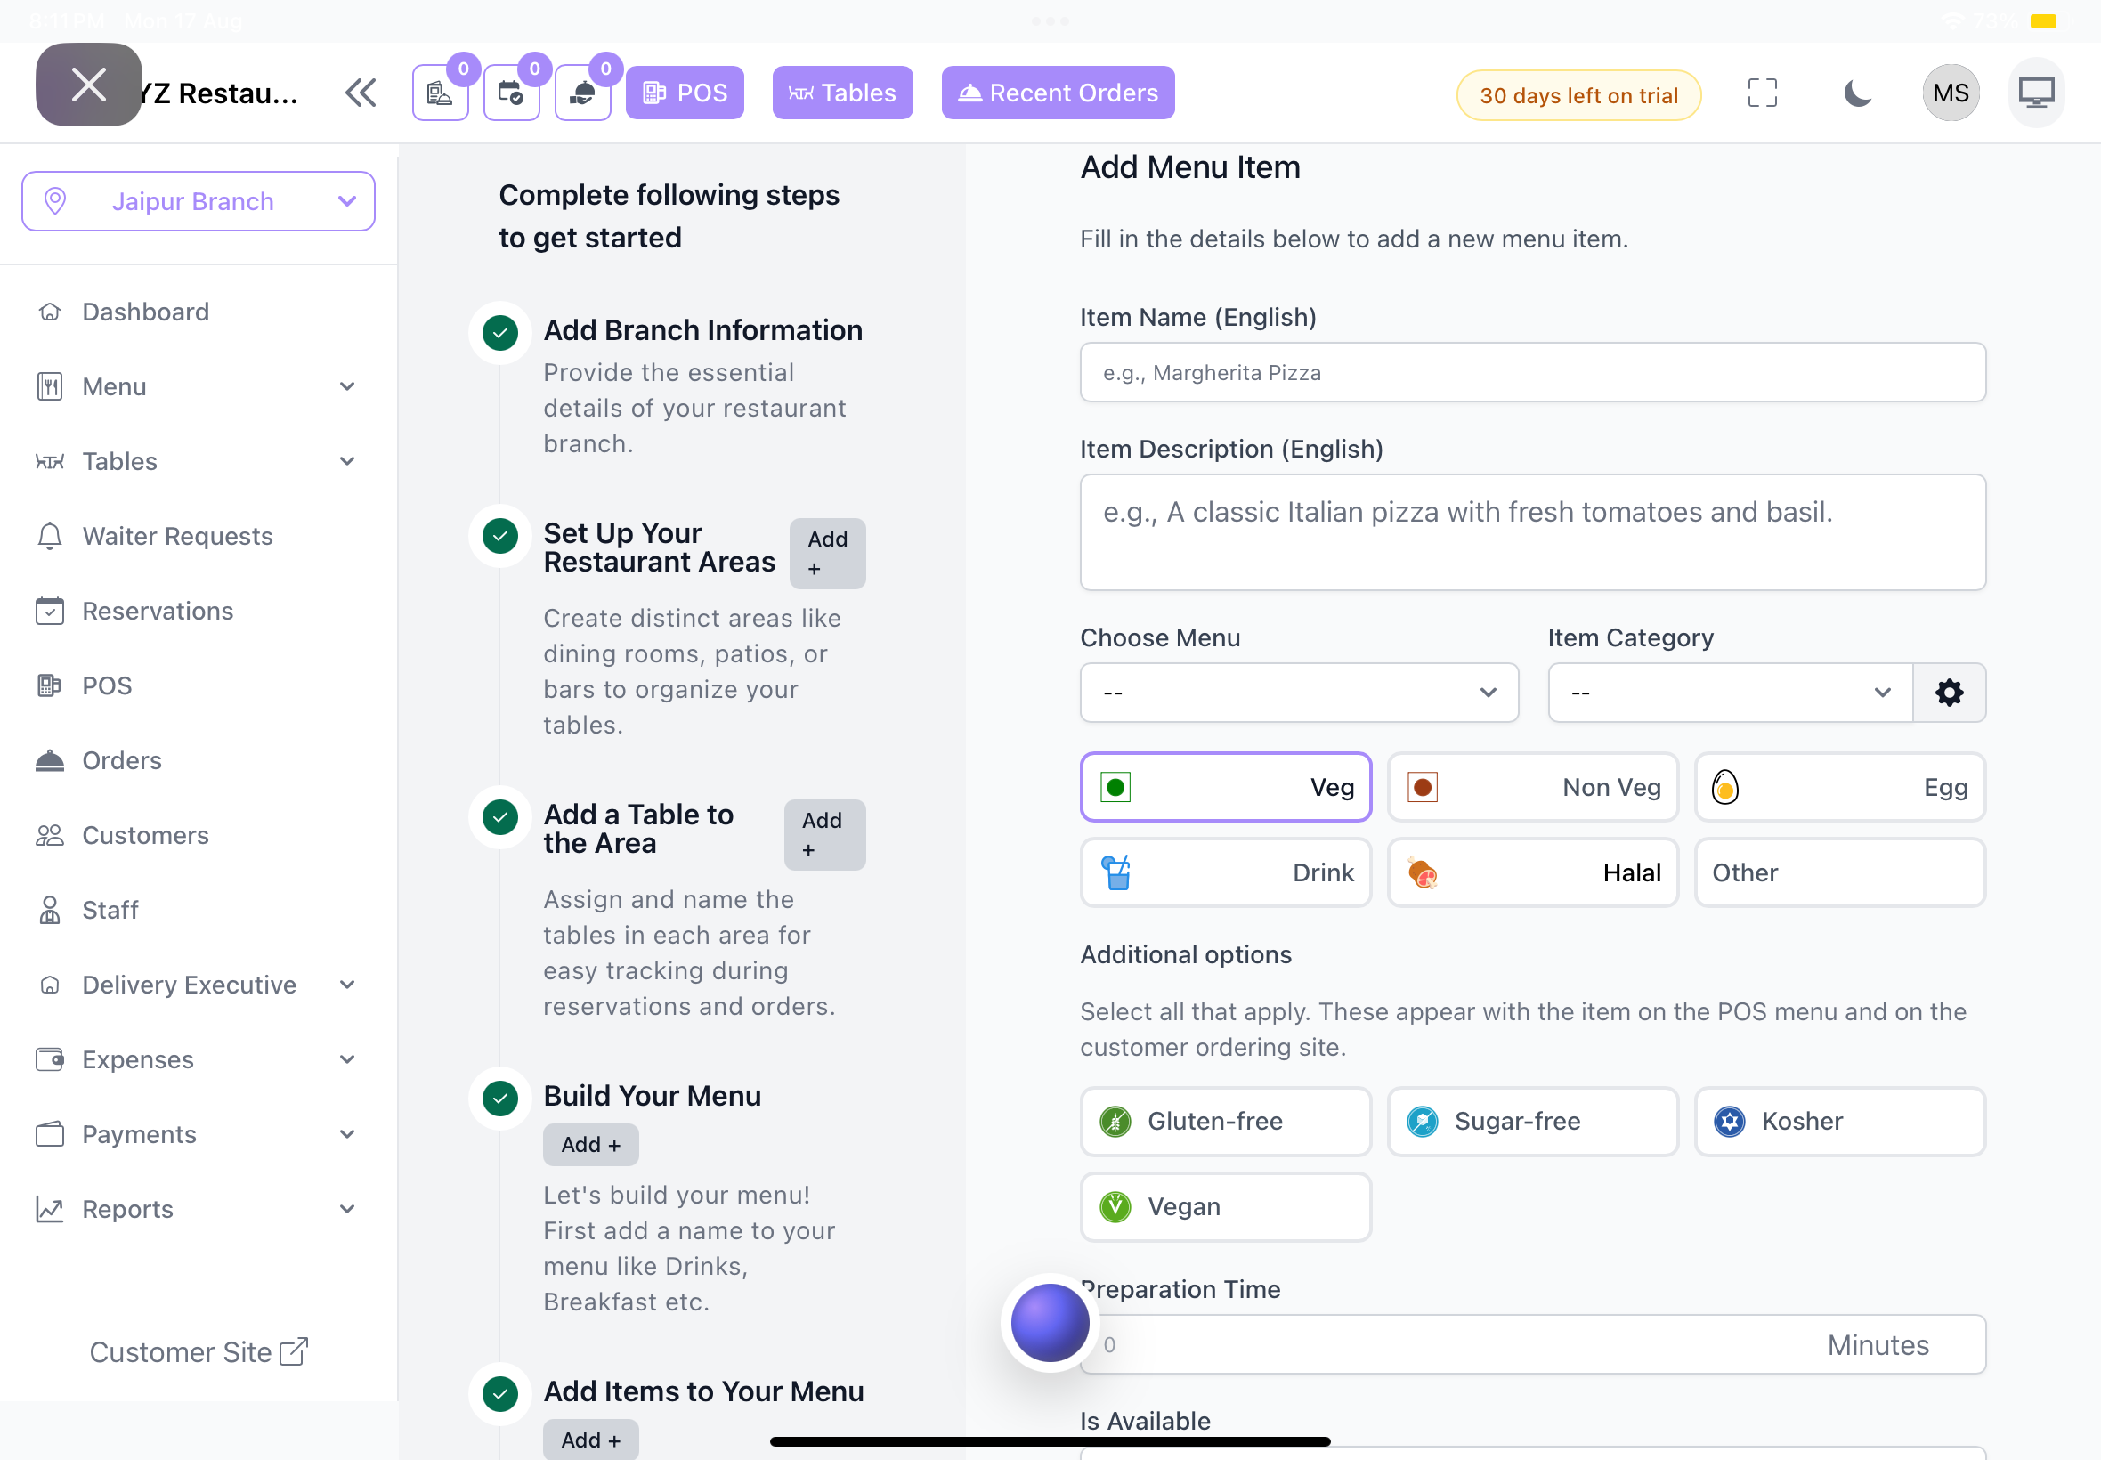Click the MS user avatar
2101x1460 pixels.
1951,93
